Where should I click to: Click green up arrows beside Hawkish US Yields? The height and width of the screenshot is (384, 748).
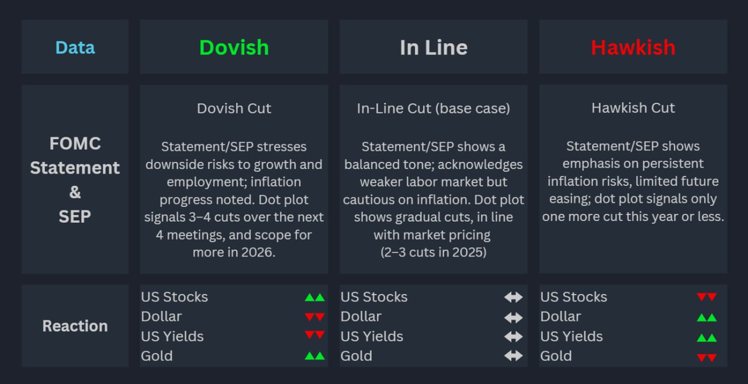707,337
